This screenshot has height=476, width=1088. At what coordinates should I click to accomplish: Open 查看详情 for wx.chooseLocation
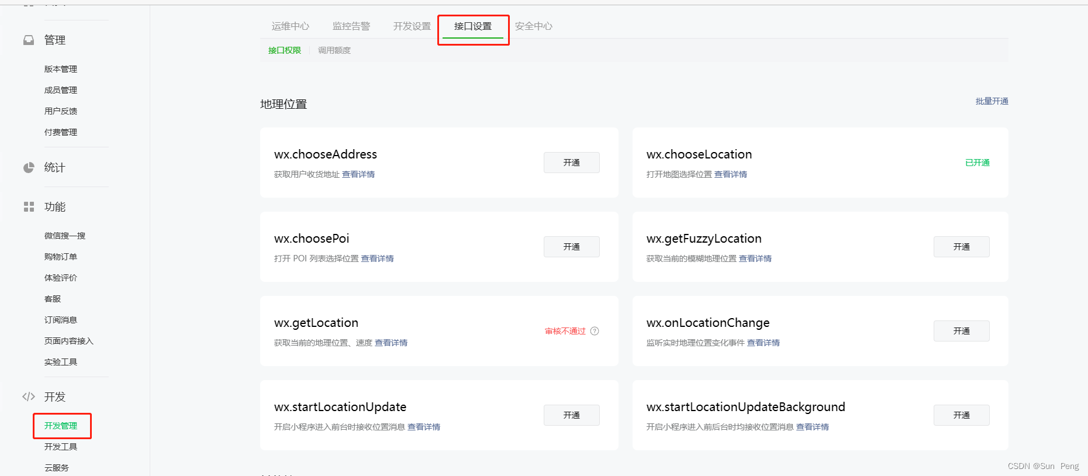click(x=731, y=174)
